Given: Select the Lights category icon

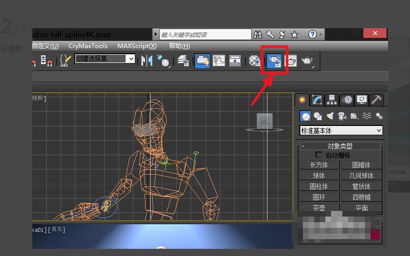Looking at the screenshot, I should (x=330, y=116).
